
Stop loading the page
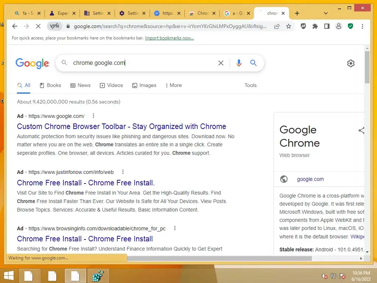(x=38, y=26)
